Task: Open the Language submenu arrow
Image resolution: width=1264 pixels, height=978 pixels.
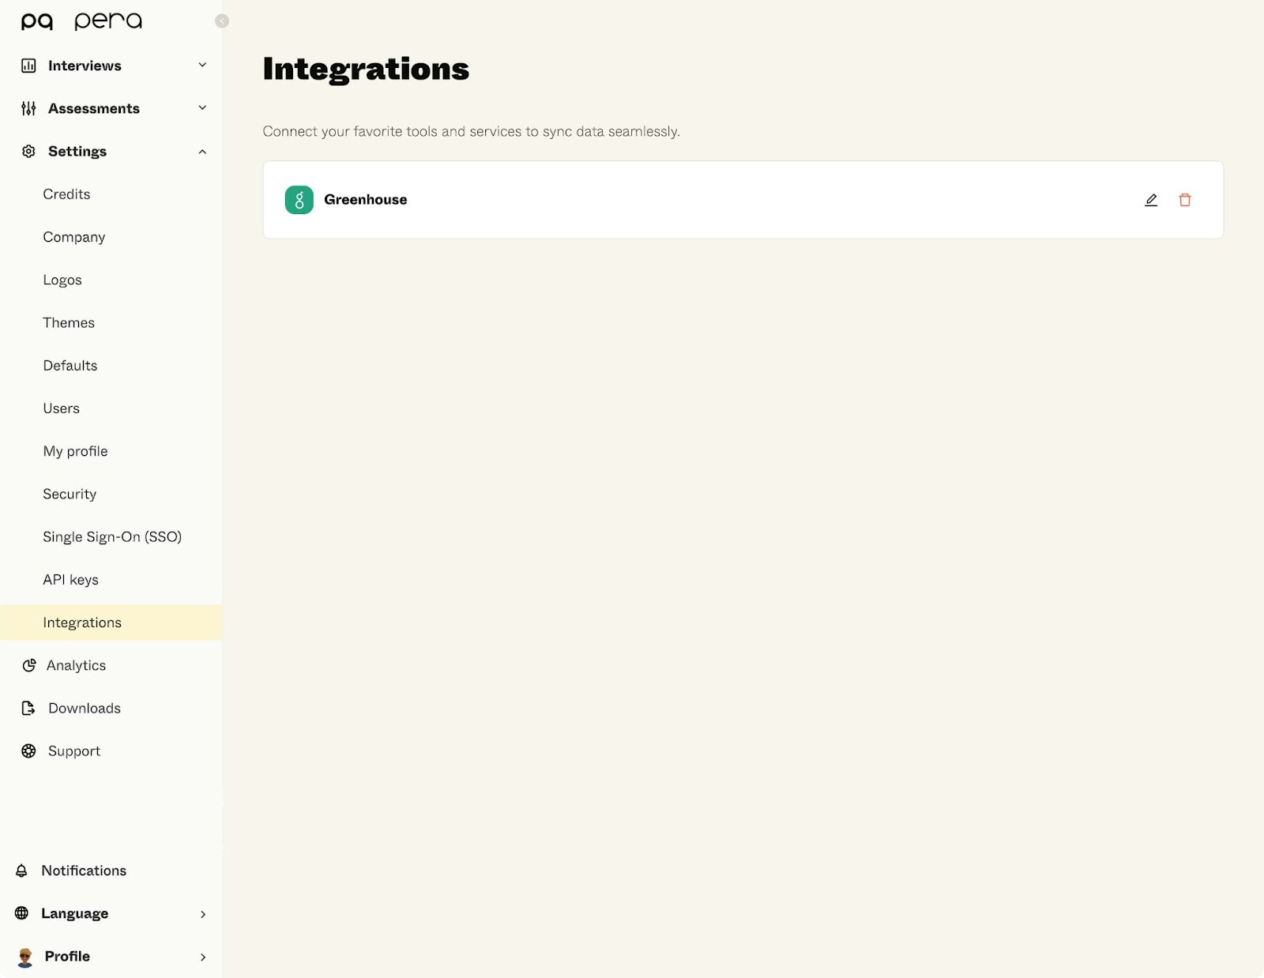Action: pyautogui.click(x=203, y=914)
